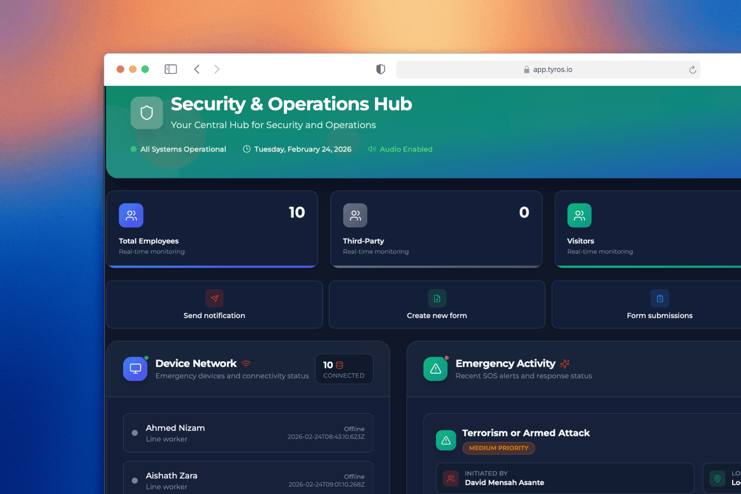
Task: Click the Third-Party monitoring icon
Action: 355,215
